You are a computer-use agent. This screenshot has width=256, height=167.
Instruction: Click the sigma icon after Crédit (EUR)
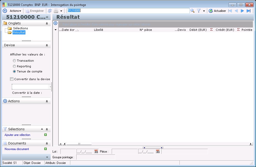(x=238, y=30)
